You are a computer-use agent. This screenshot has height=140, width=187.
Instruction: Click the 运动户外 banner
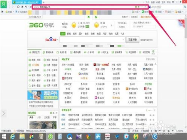pos(43,95)
